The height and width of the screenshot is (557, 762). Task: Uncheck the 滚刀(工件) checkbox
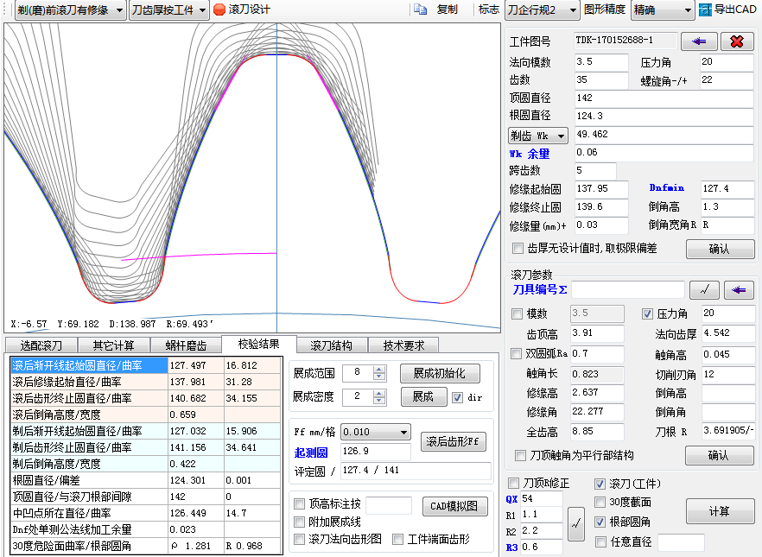(x=600, y=484)
